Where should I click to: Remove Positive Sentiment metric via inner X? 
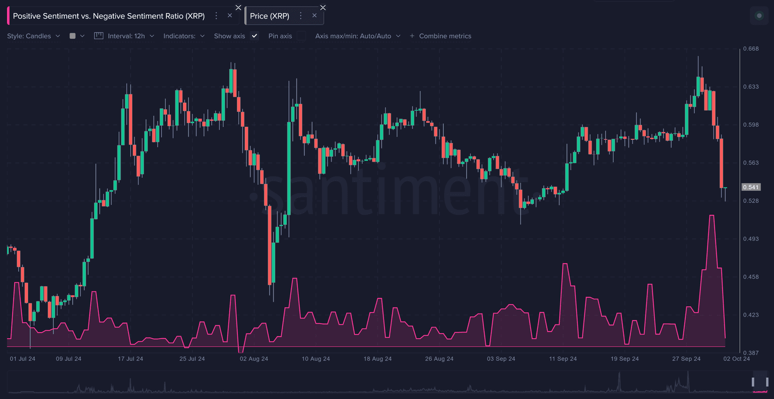tap(230, 16)
